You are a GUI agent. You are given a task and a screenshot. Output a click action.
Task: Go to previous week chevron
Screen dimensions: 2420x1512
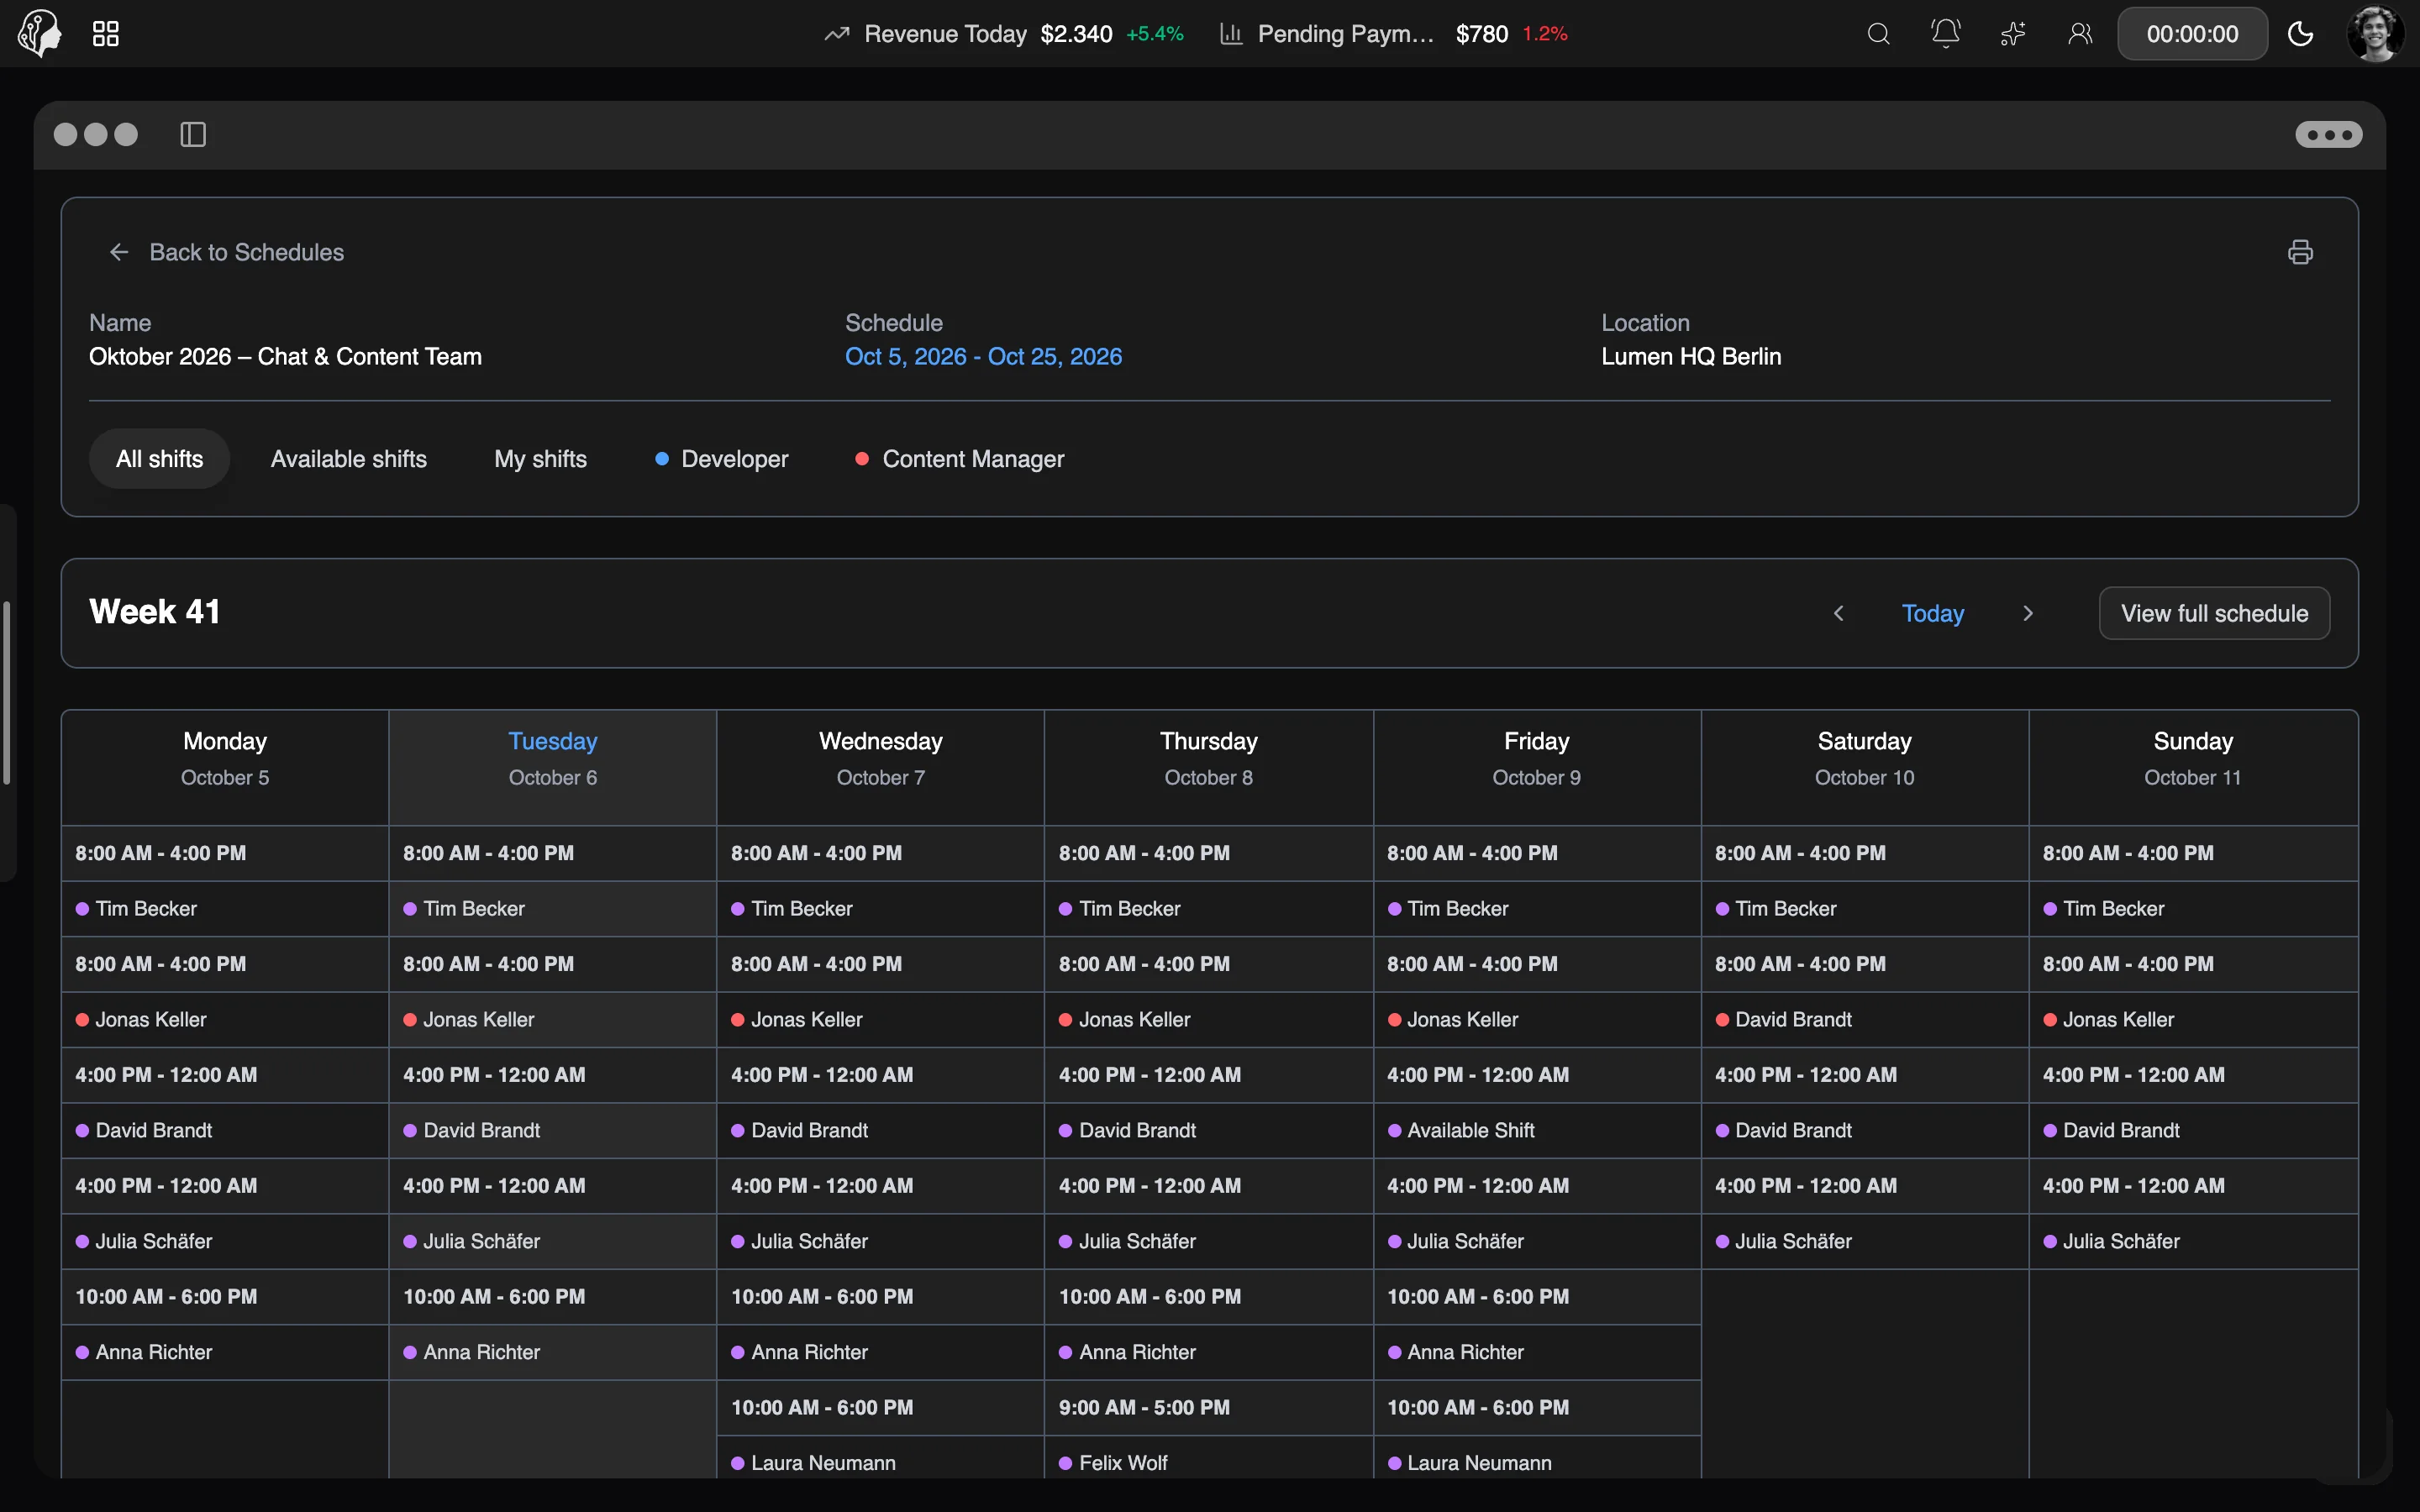pos(1838,613)
